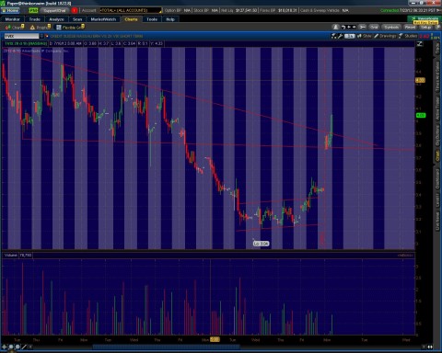Click the Reset button
Image resolution: width=442 pixels, height=353 pixels.
pos(410,28)
